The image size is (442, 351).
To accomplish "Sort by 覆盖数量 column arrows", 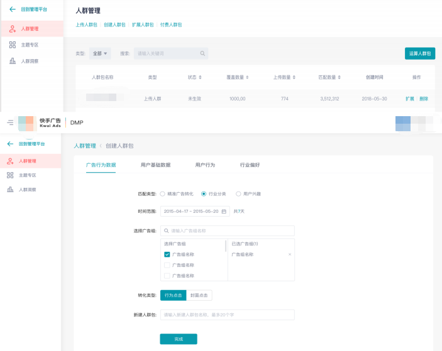I will pos(247,77).
